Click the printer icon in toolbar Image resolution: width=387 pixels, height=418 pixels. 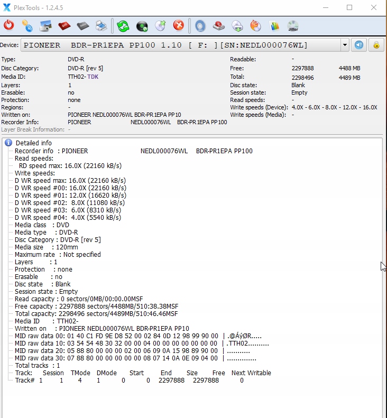point(102,25)
